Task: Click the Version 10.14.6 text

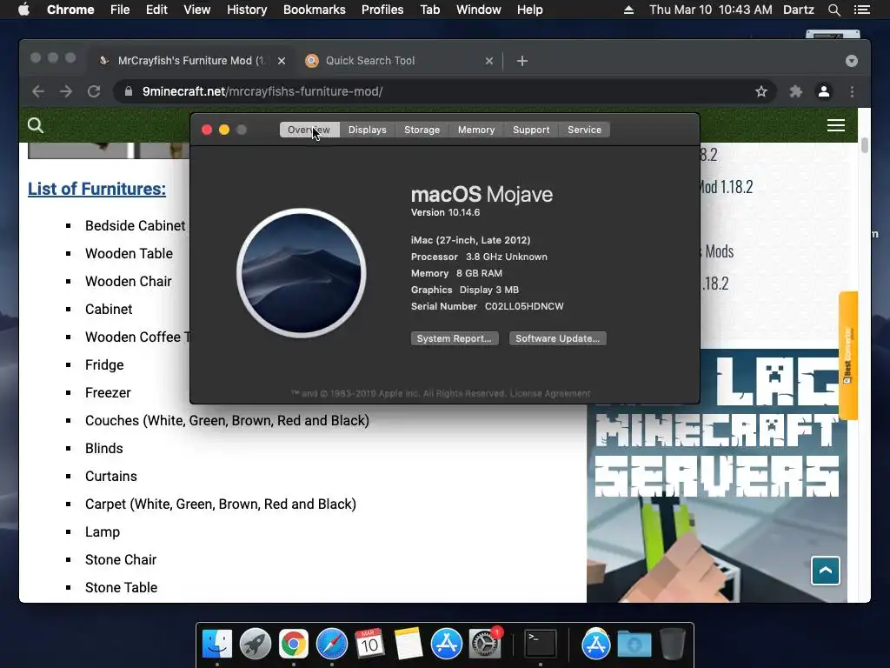Action: coord(445,212)
